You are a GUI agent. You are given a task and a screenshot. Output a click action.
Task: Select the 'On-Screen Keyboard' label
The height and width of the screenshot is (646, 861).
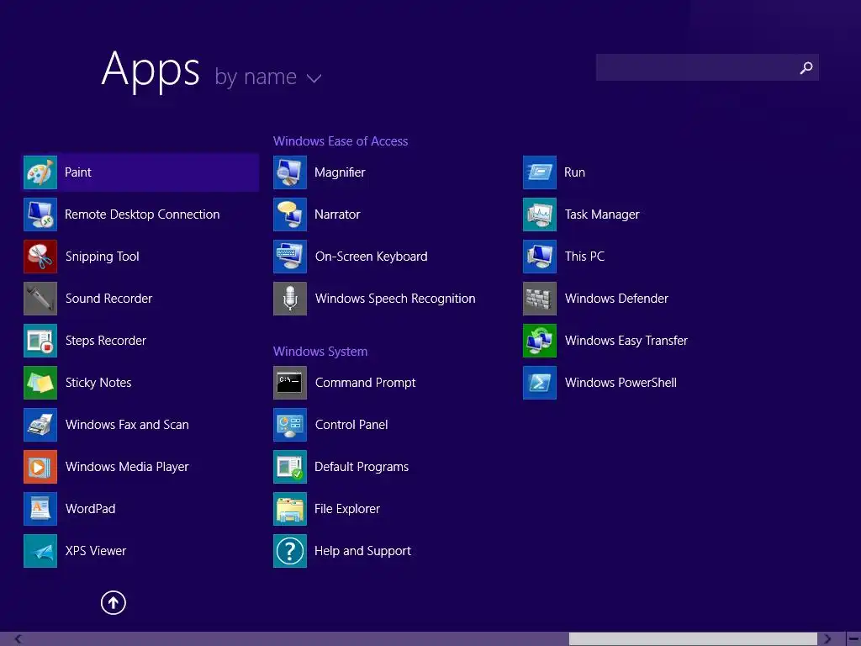(371, 257)
